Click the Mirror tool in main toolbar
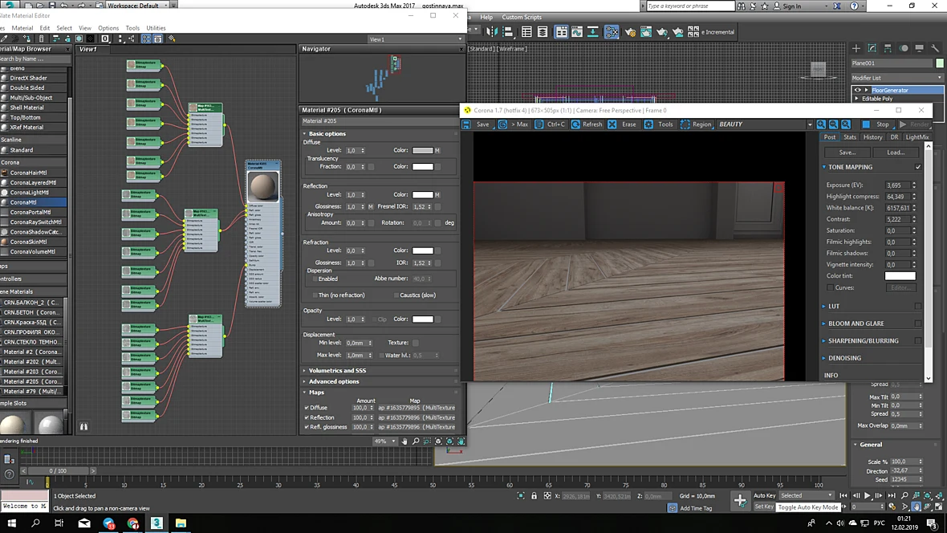The image size is (947, 533). 492,32
